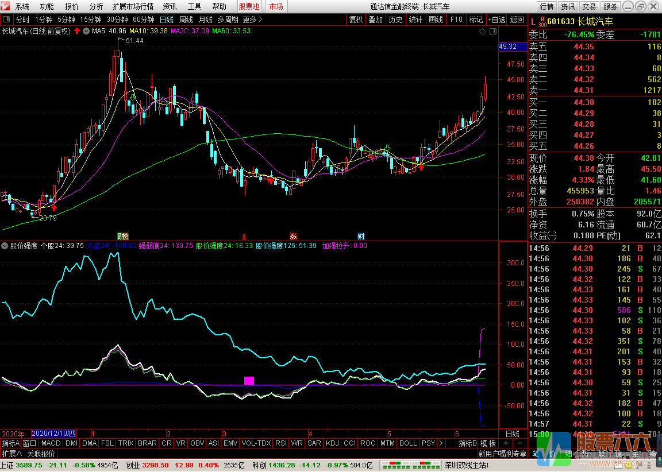This screenshot has width=662, height=472.
Task: Select the MACD indicator tab
Action: [x=51, y=443]
